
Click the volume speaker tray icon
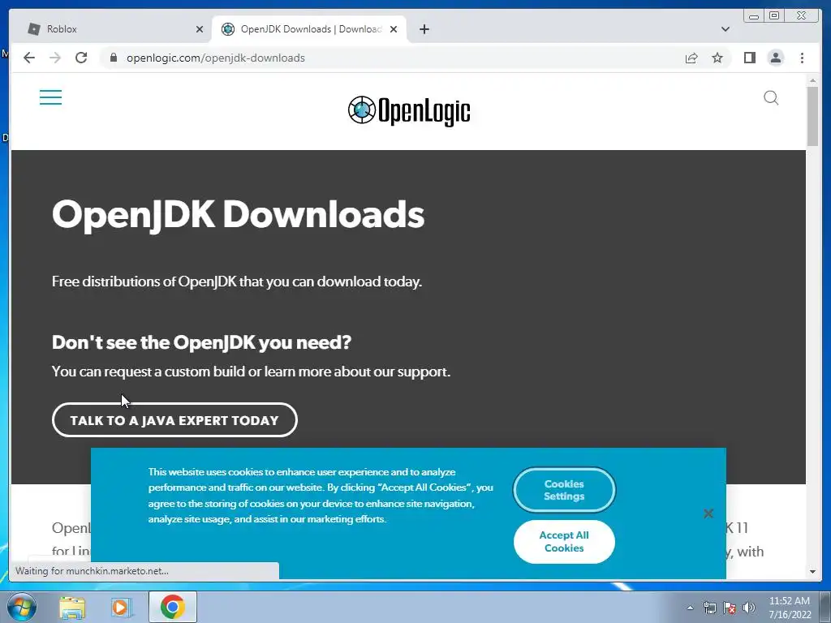(x=749, y=608)
